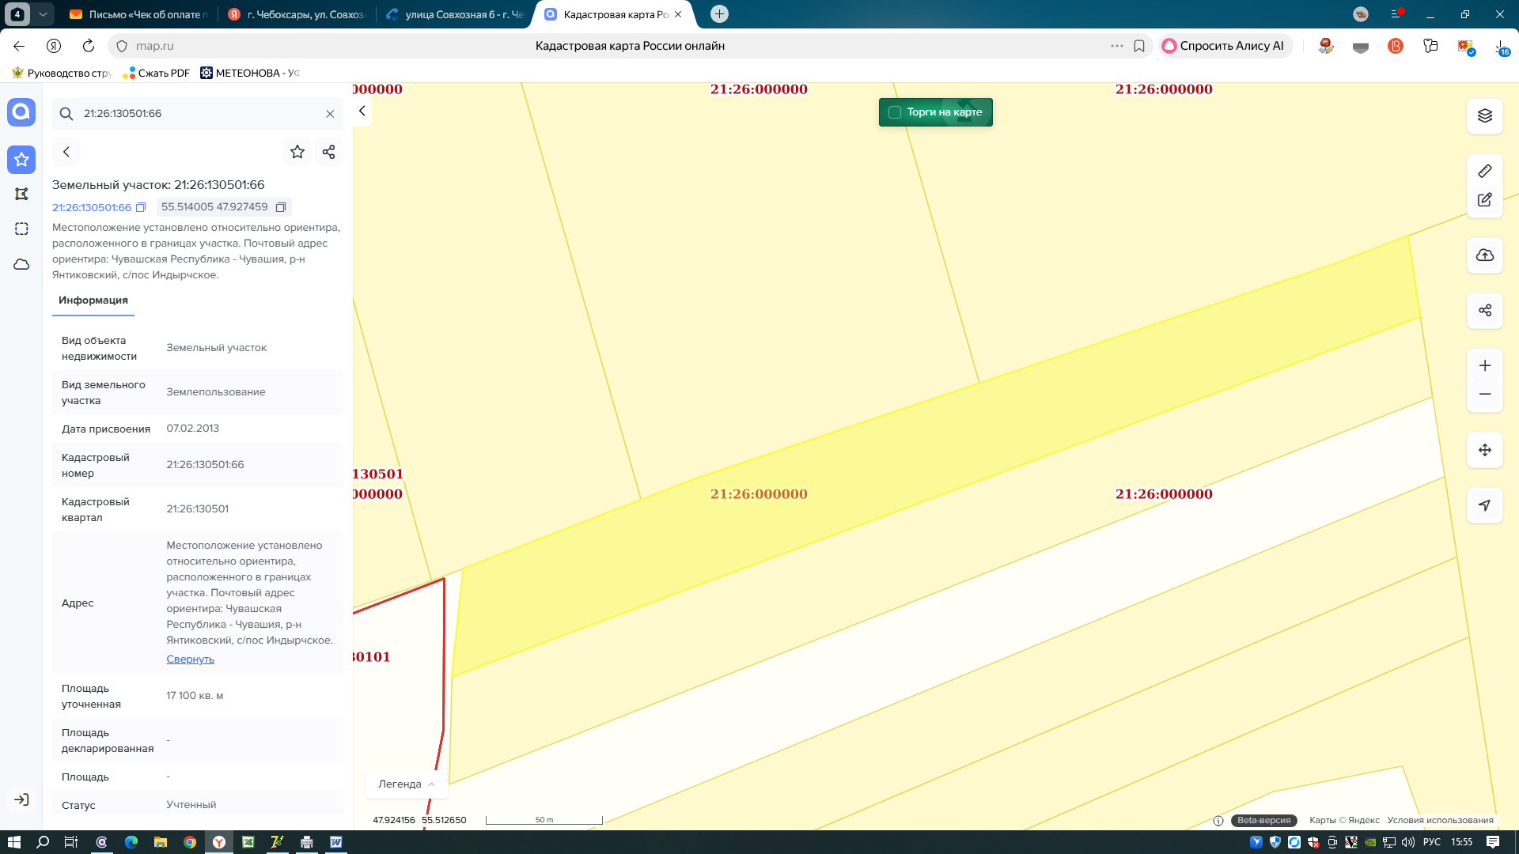
Task: Click the 'Свернуть' address link
Action: tap(190, 659)
